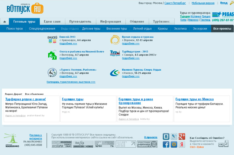Open подробнее under Время отдыха и туризма

[x=131, y=43]
